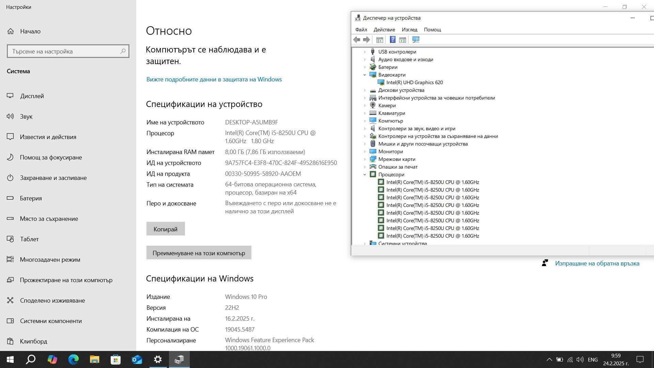This screenshot has height=368, width=654.
Task: Collapse the Видеокарти node
Action: pos(365,75)
